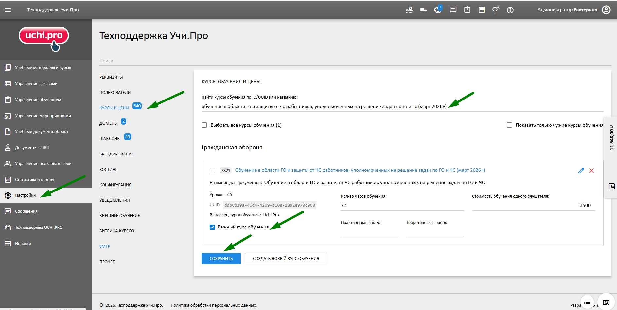Open the Внешнее обучение settings section
617x310 pixels.
pos(120,216)
